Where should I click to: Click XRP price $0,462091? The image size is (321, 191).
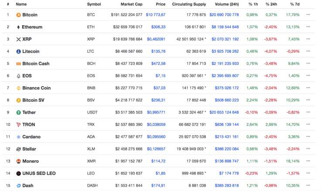click(156, 39)
